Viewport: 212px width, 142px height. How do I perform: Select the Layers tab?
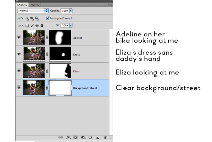22,5
